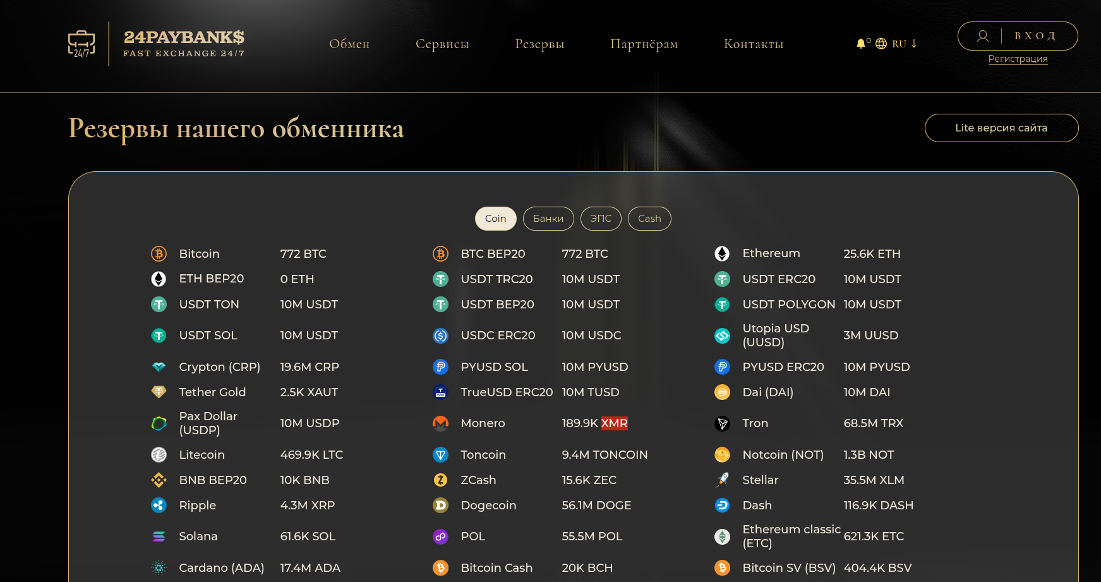Click the Lite версия сайта button
The height and width of the screenshot is (582, 1101).
click(1001, 128)
